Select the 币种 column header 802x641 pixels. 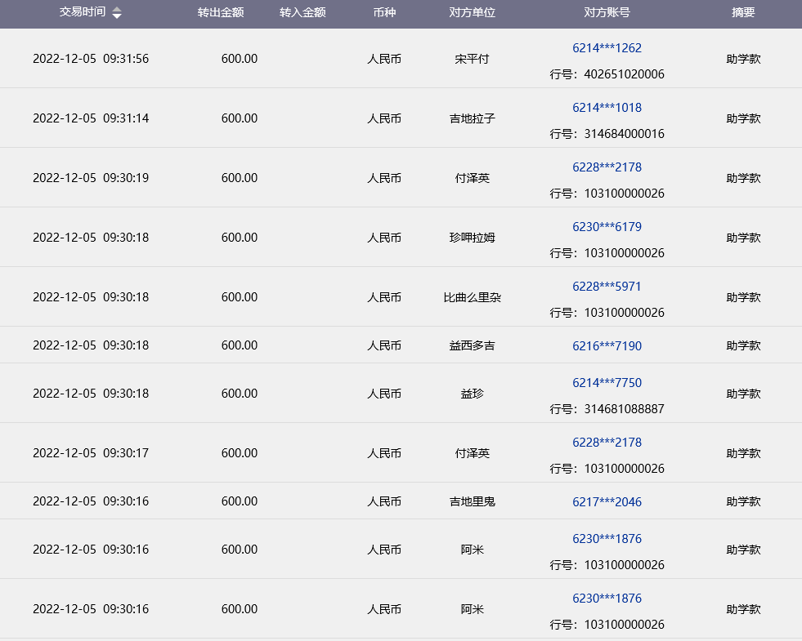(384, 13)
